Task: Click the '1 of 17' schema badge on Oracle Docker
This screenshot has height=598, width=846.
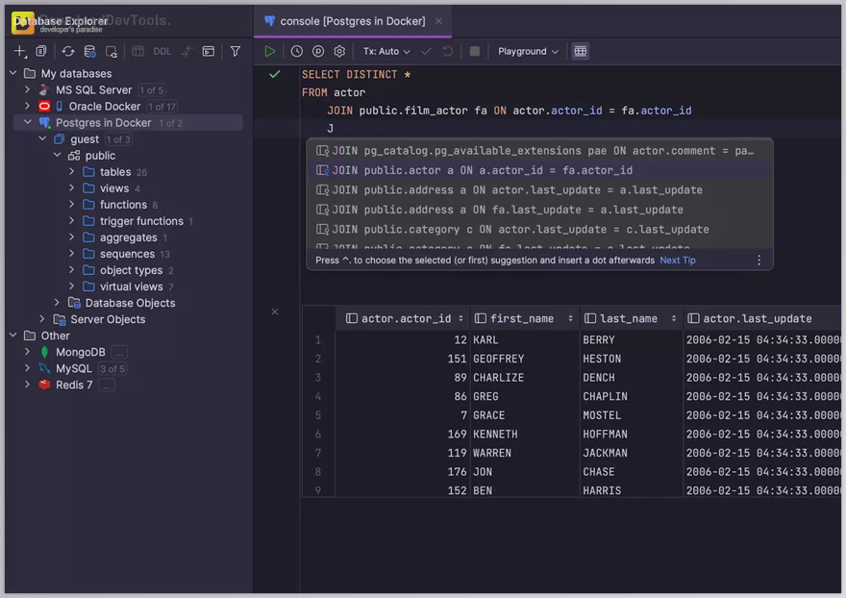Action: pos(162,107)
